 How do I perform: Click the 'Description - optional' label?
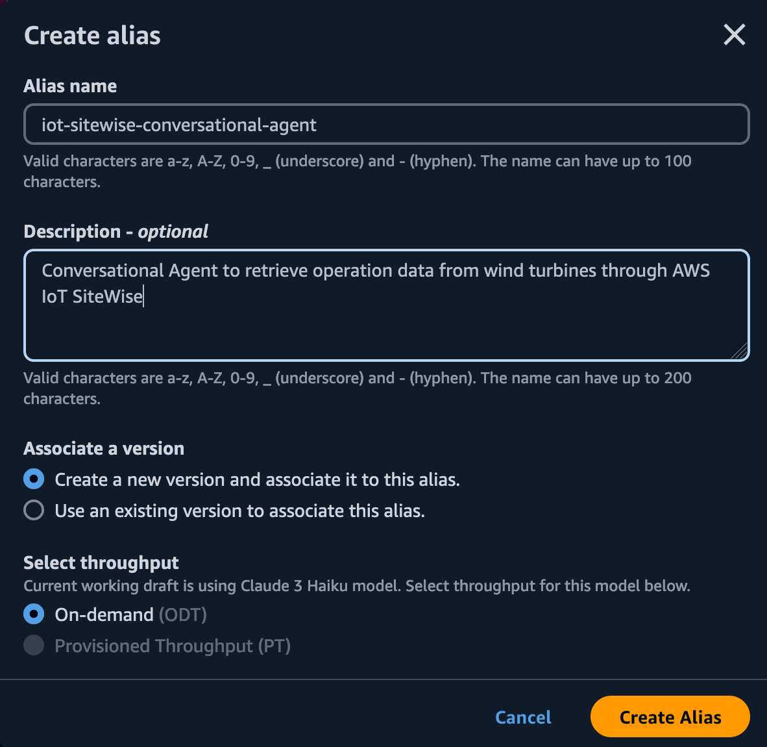116,231
